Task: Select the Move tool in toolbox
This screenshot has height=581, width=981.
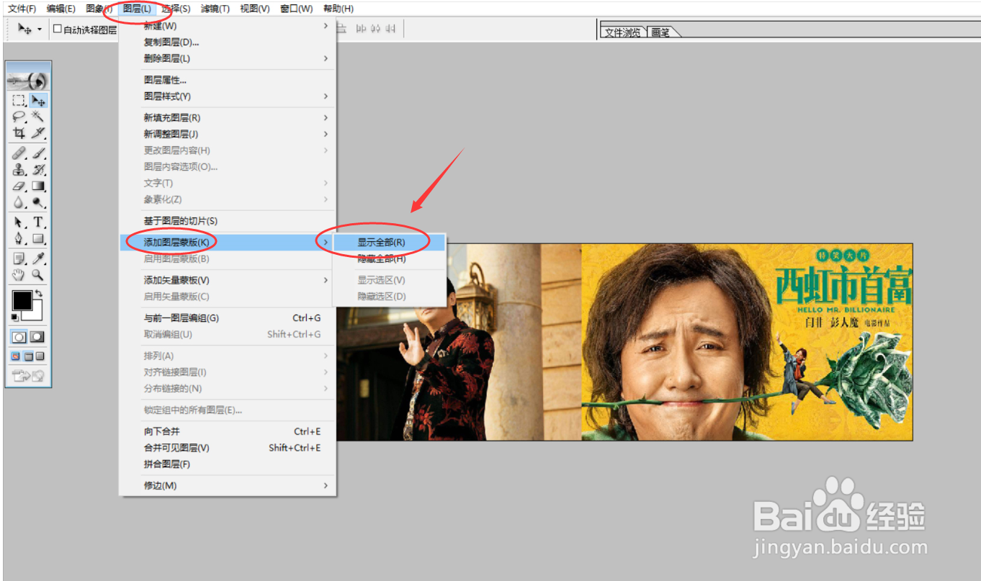Action: pos(38,100)
